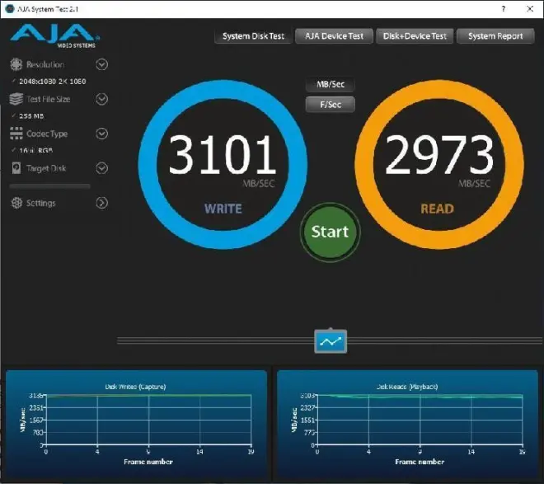Expand the Target Disk dropdown chevron
544x484 pixels.
tap(102, 168)
